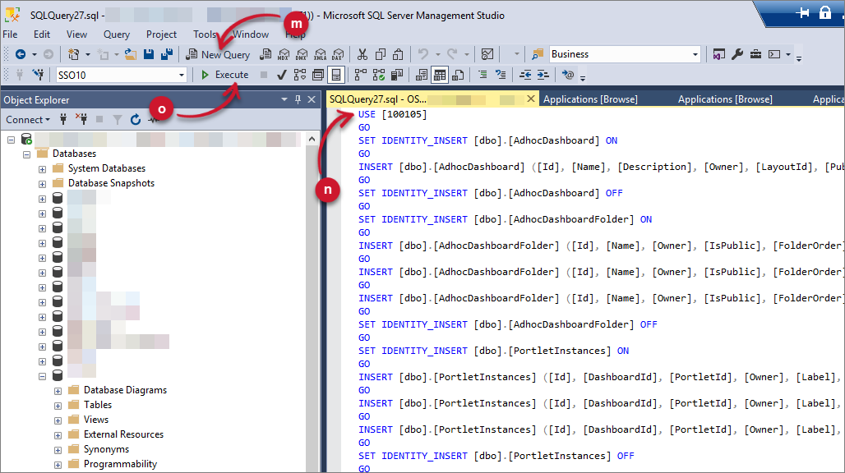The height and width of the screenshot is (473, 845).
Task: Cut selected text using scissors icon
Action: point(362,54)
